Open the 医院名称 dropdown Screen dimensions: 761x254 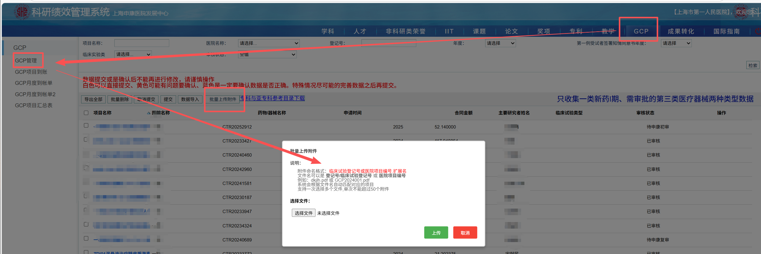pos(269,43)
